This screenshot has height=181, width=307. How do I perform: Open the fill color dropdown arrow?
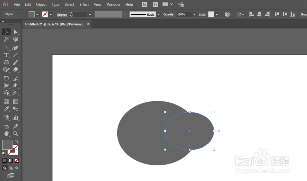pyautogui.click(x=37, y=14)
